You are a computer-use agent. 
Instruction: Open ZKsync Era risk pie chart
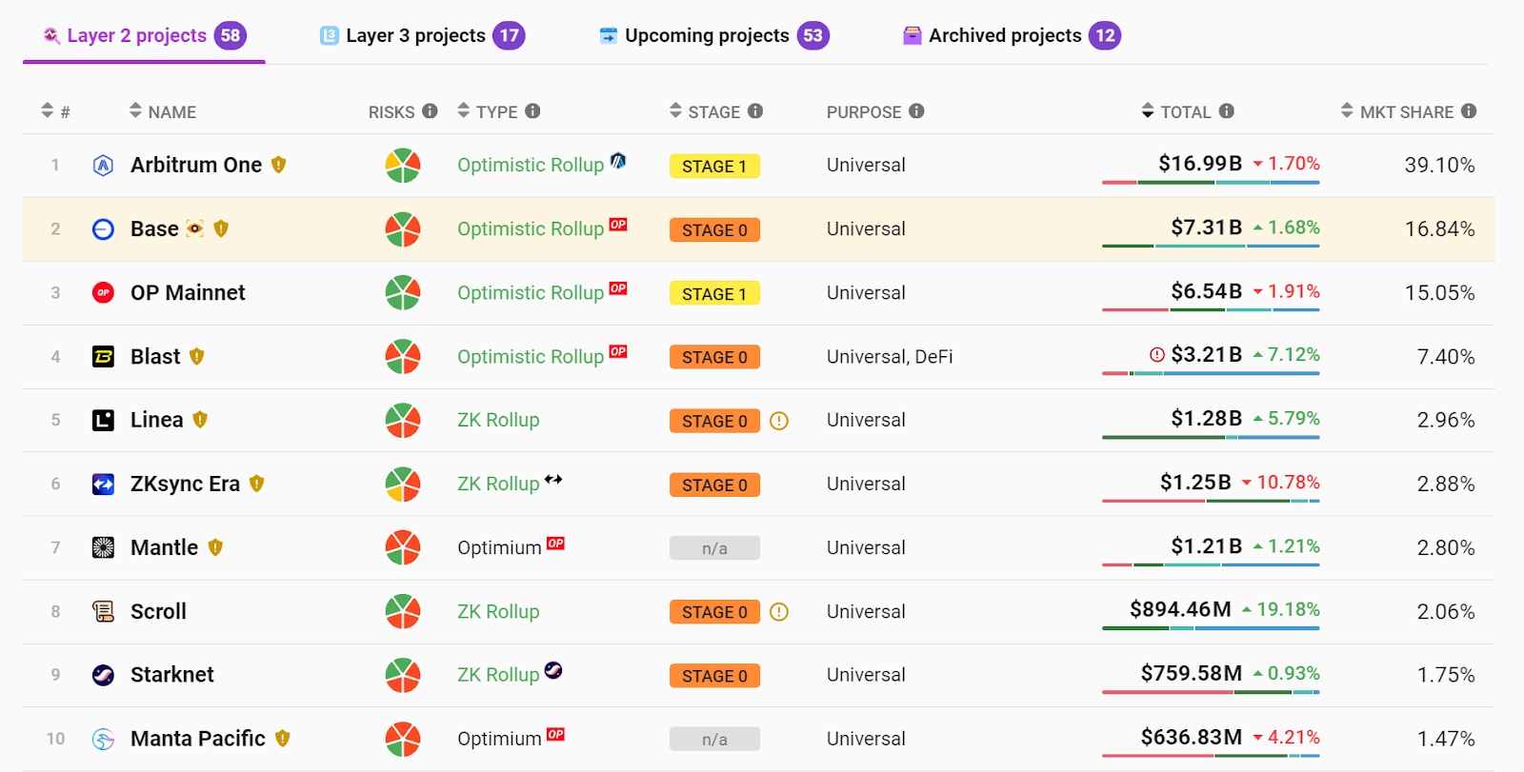[403, 484]
